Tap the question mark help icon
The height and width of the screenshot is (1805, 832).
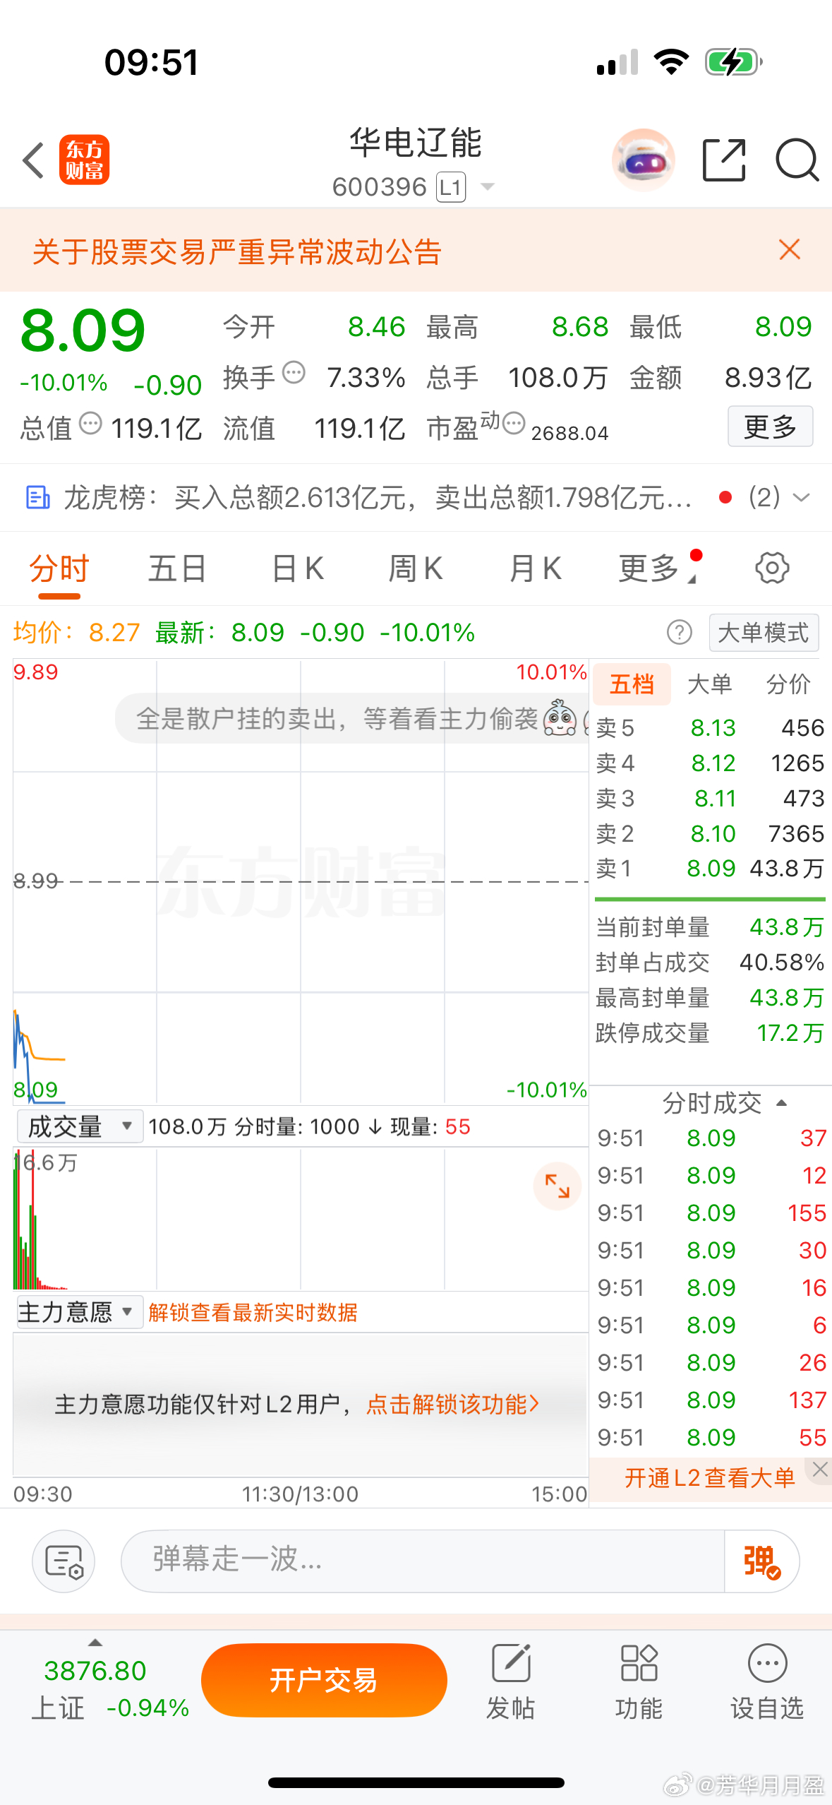680,632
